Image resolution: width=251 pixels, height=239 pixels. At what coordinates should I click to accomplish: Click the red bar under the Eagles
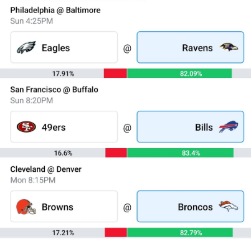115,73
